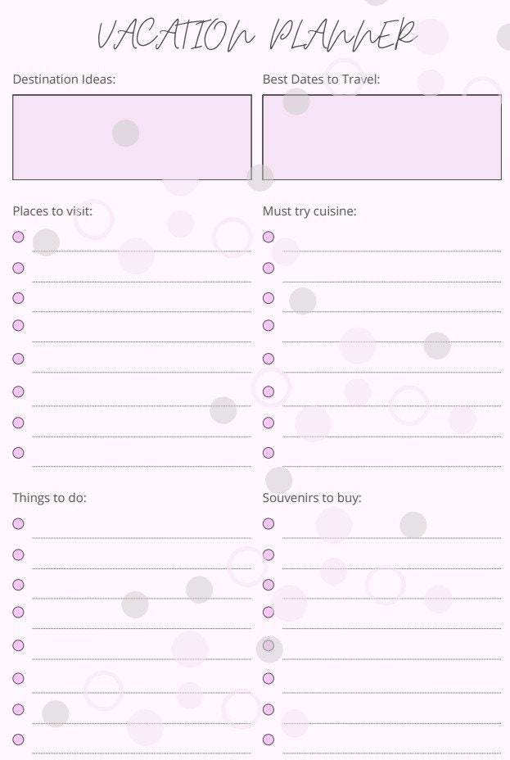Click the first line under Things to do
Viewport: 510px width, 760px height.
pyautogui.click(x=142, y=531)
